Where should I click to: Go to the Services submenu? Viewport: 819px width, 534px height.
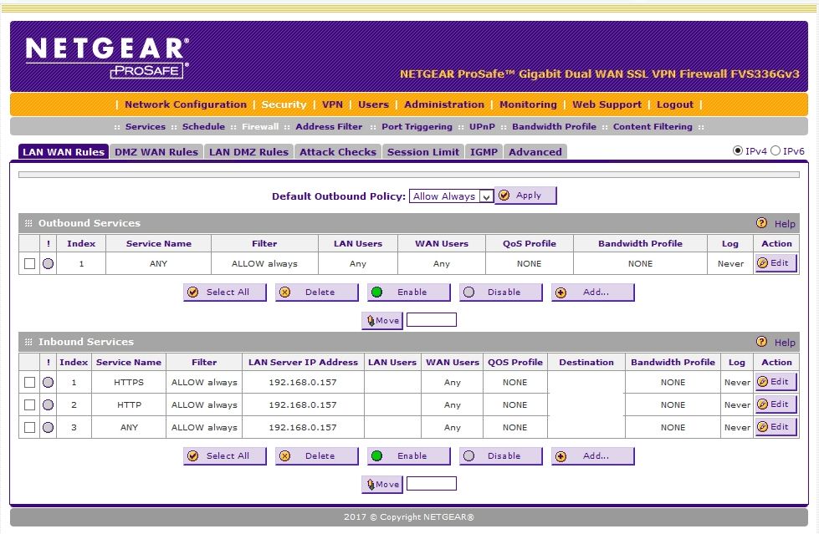[x=146, y=126]
